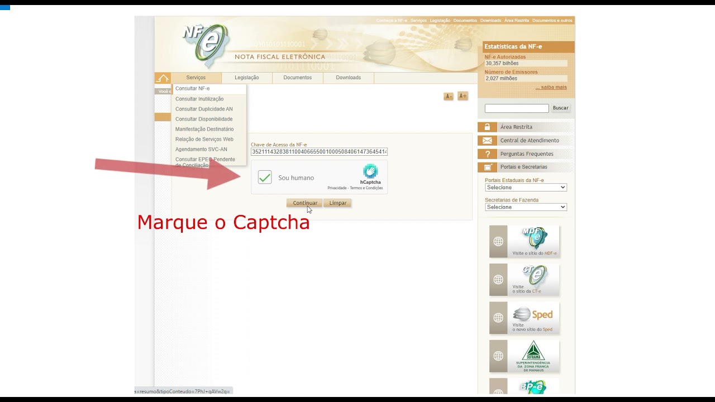Open Documentos e outros top link

tap(552, 21)
